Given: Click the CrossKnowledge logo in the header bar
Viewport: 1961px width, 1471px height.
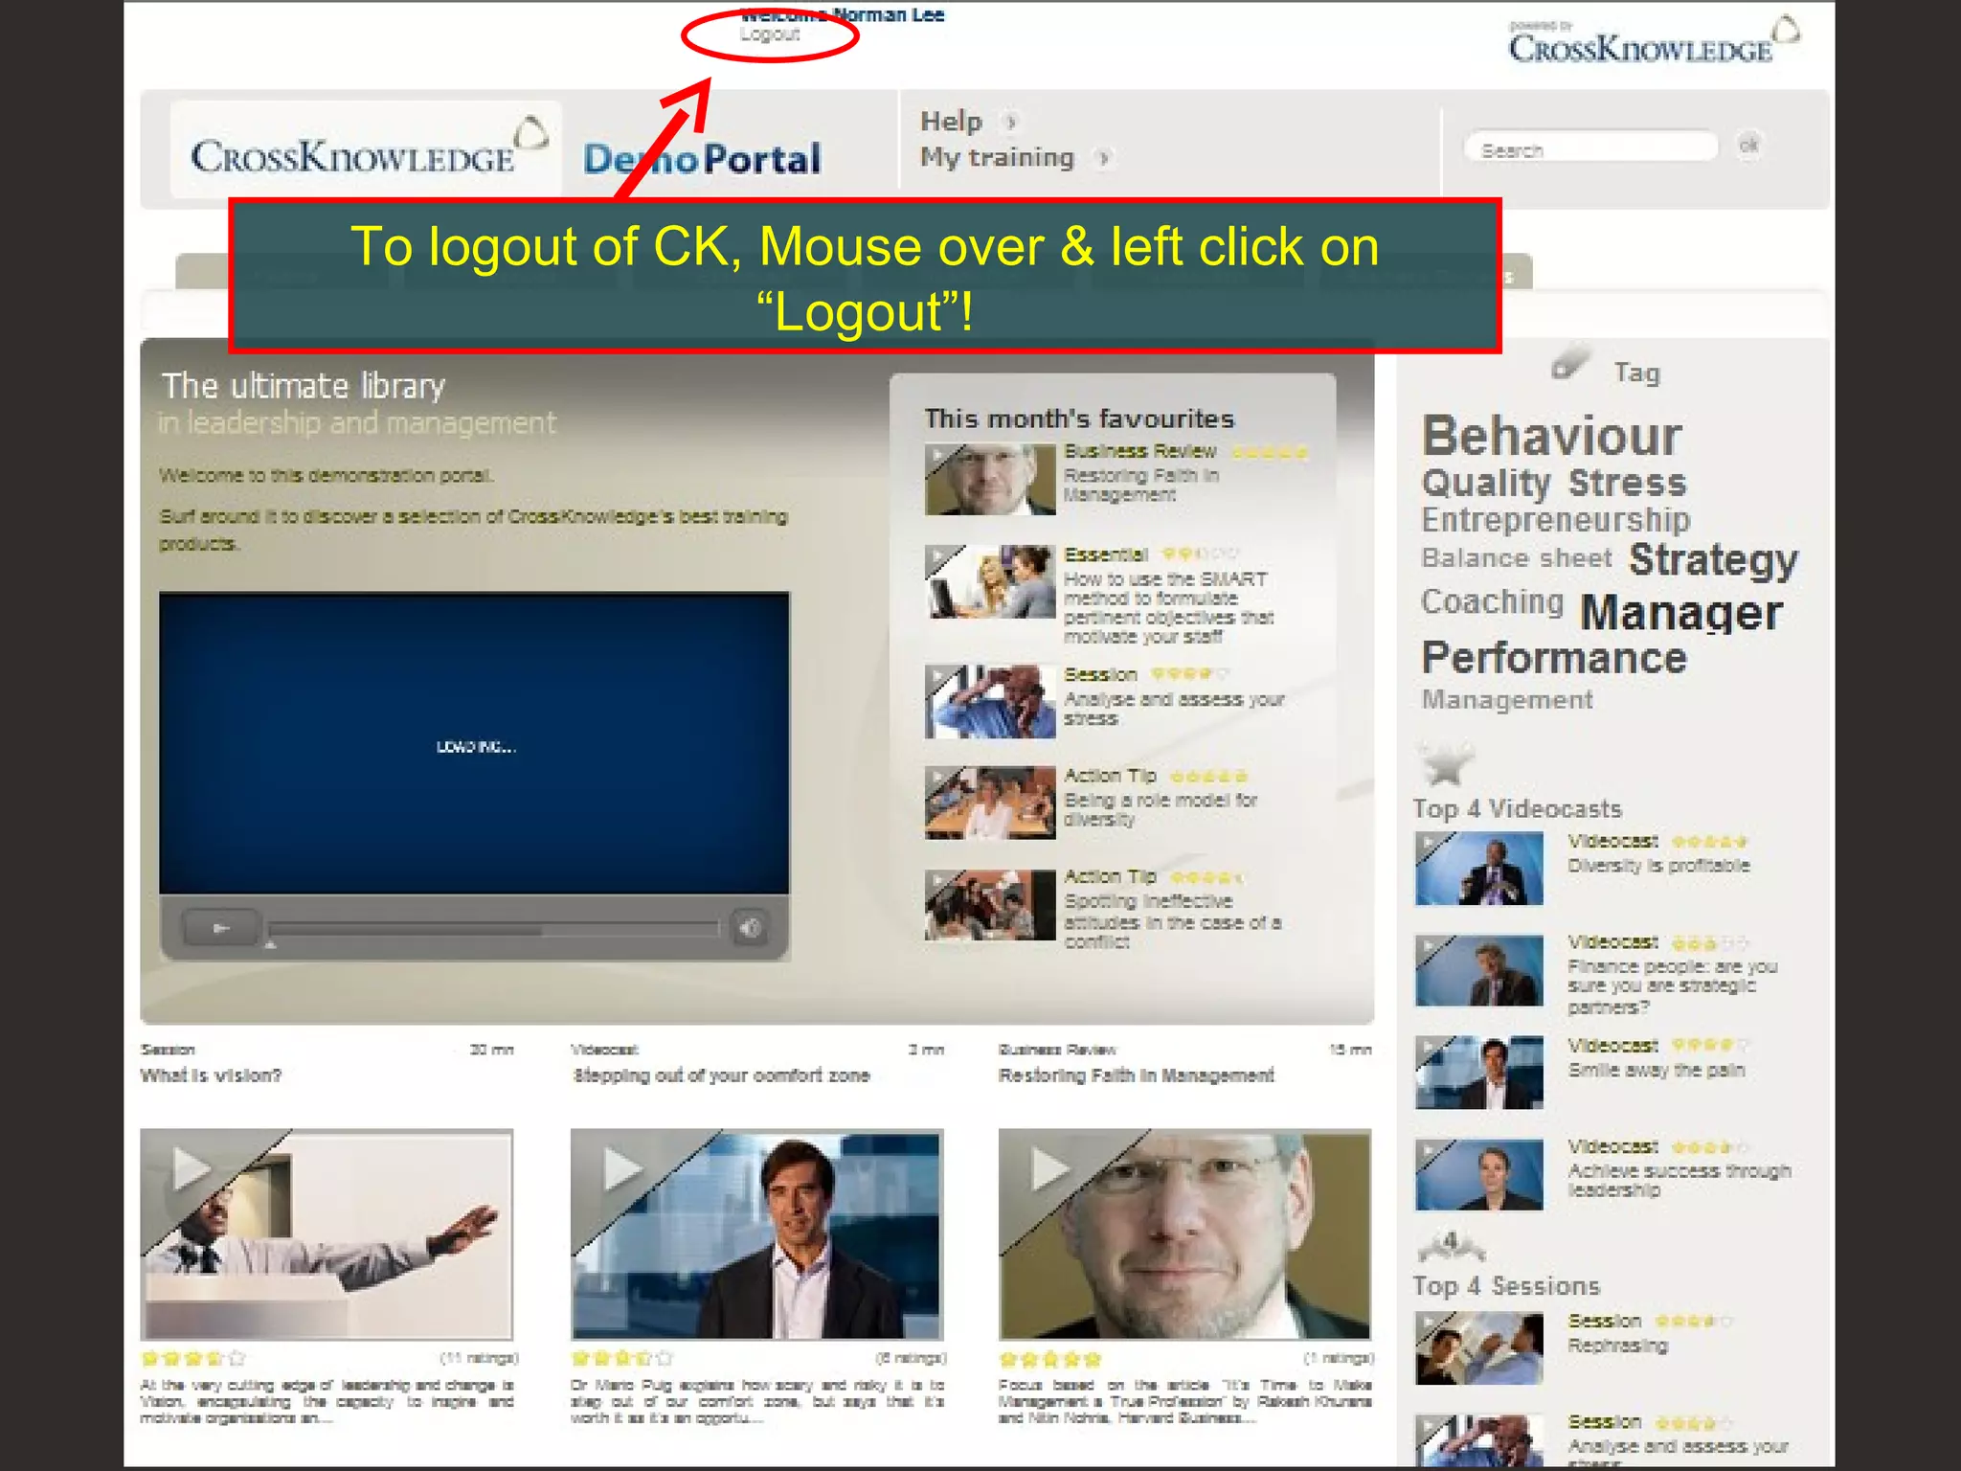Looking at the screenshot, I should pyautogui.click(x=368, y=150).
